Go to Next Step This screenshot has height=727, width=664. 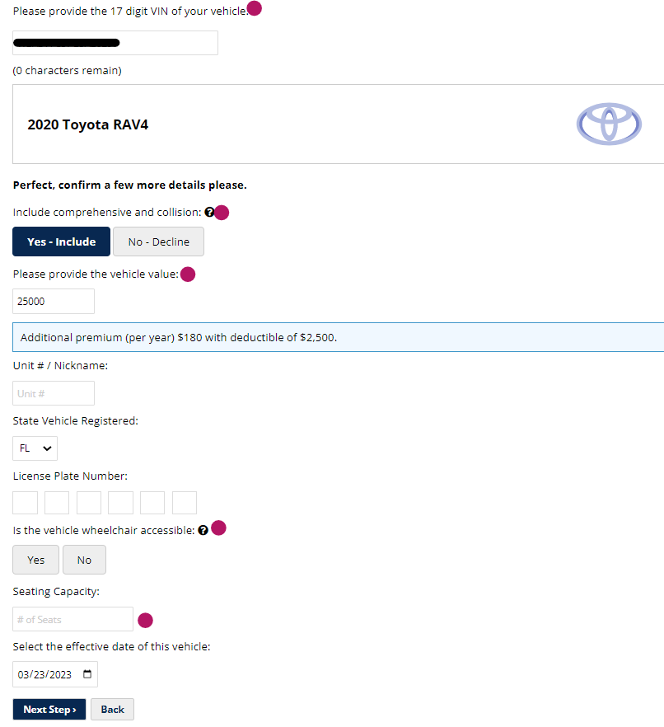(x=49, y=709)
